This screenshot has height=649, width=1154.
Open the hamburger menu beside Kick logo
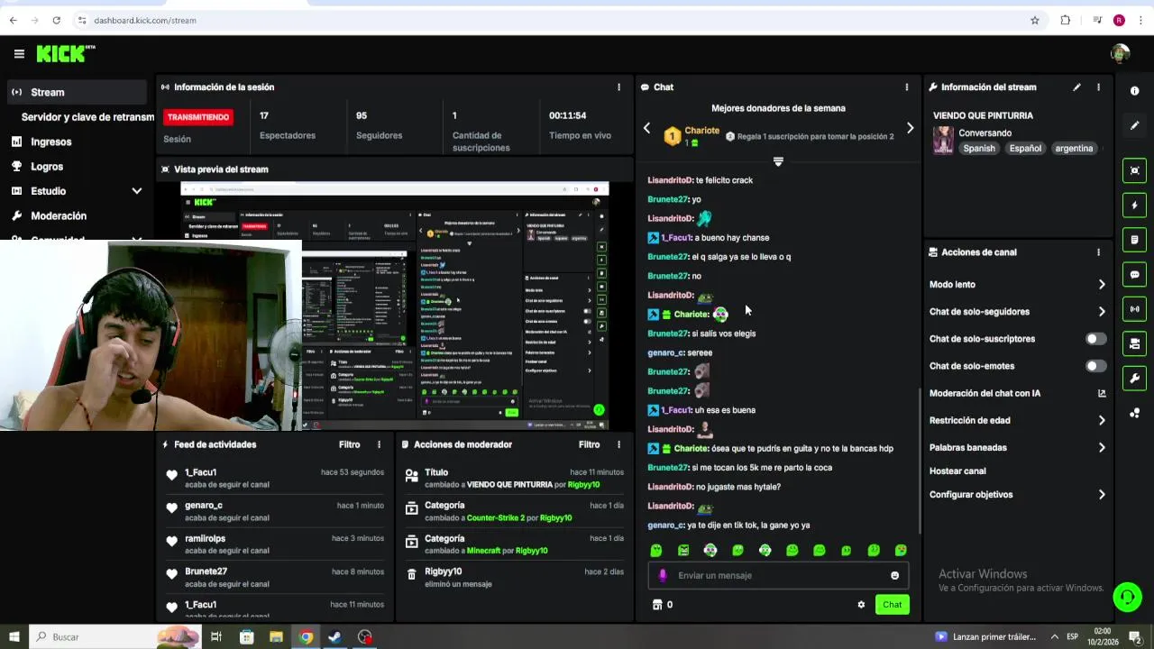(19, 54)
